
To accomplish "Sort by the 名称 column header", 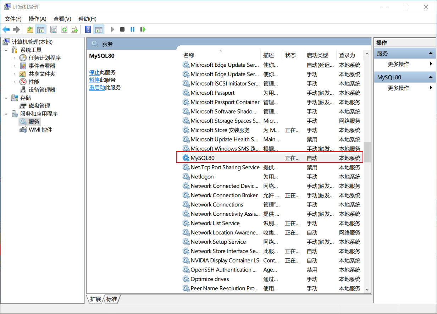I will pos(221,55).
